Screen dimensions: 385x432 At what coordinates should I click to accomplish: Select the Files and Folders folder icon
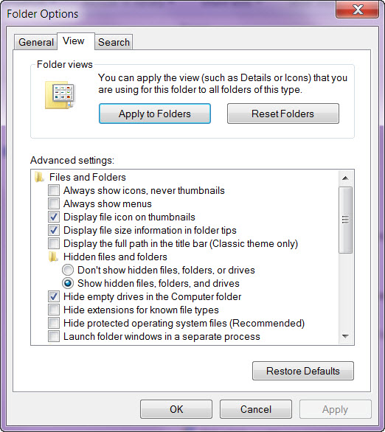pos(39,177)
